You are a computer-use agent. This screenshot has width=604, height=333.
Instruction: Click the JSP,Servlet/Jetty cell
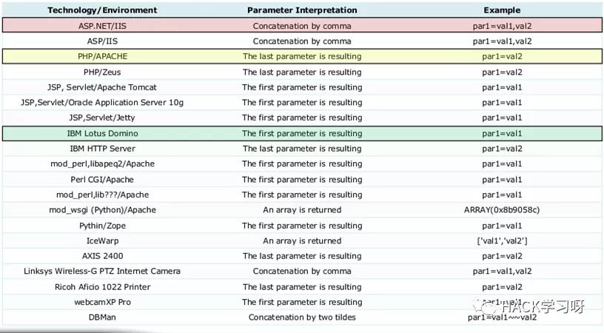[x=102, y=118]
